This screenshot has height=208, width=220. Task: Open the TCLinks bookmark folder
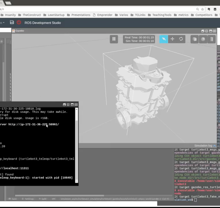click(x=138, y=15)
